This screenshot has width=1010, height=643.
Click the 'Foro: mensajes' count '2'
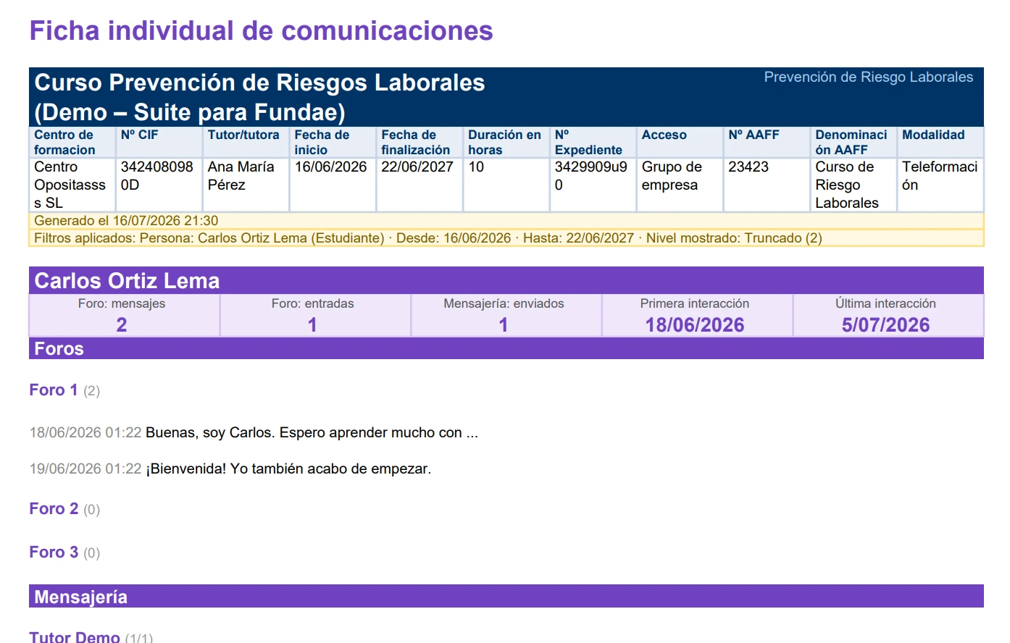click(x=122, y=325)
